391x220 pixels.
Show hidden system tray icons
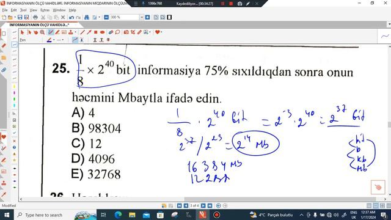click(x=301, y=215)
